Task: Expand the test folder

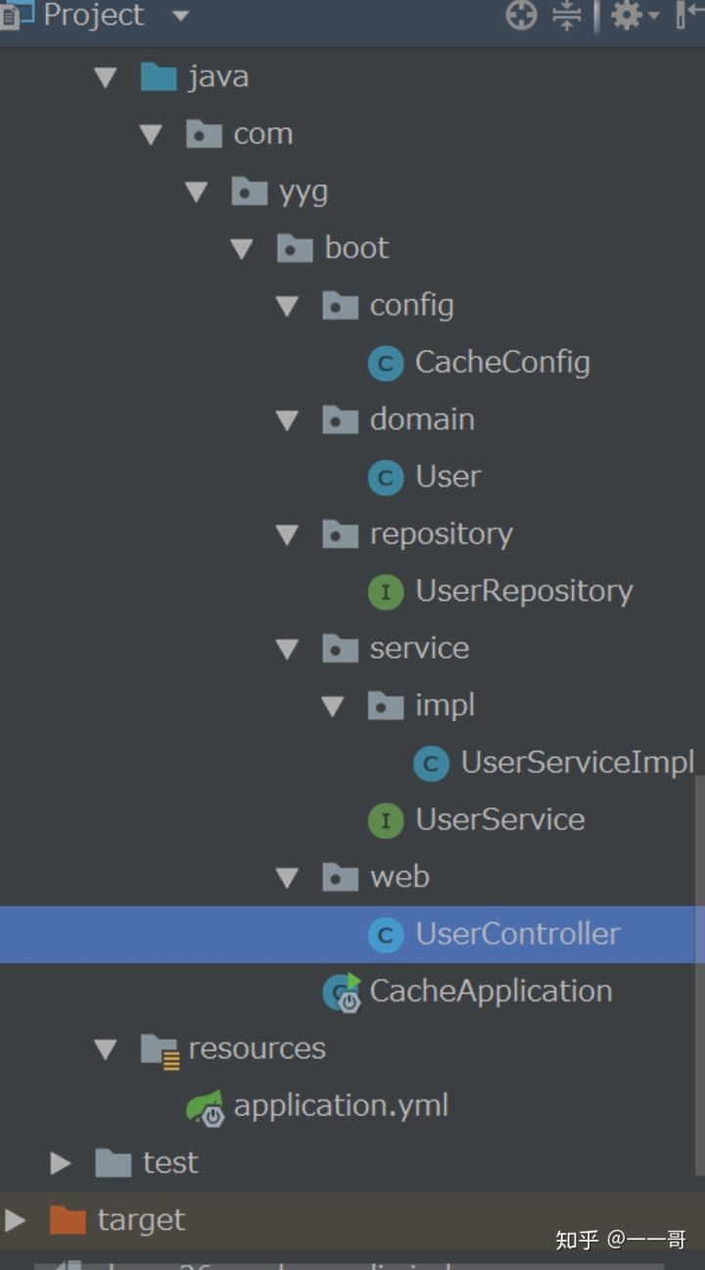Action: pos(61,1163)
